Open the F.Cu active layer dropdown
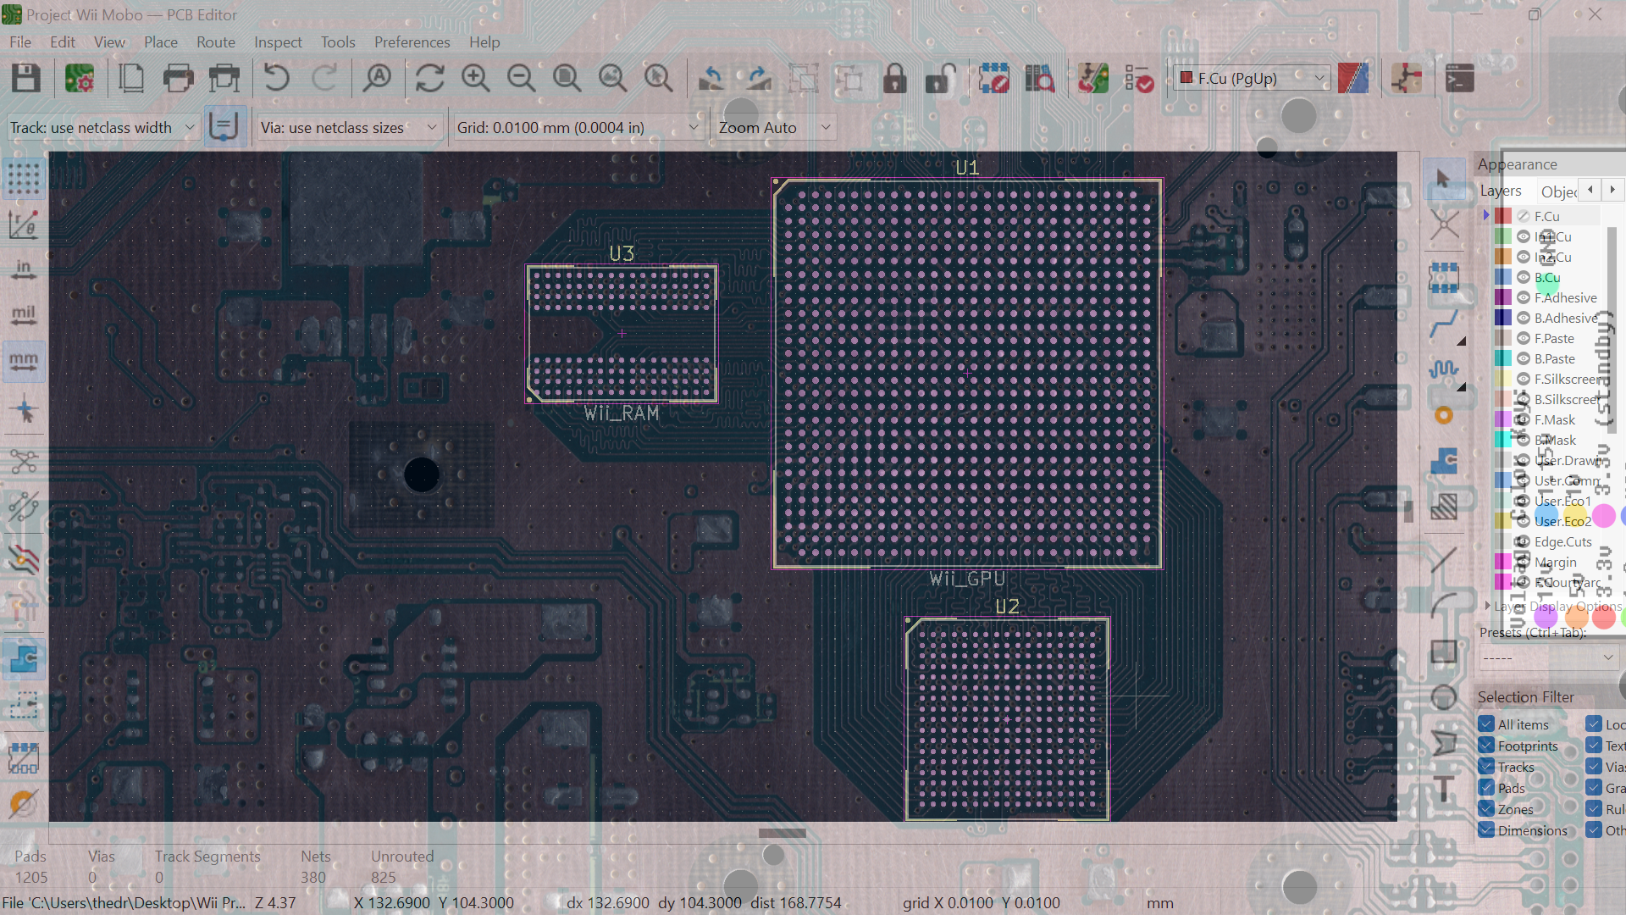 1252,78
